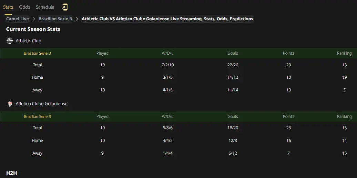The image size is (357, 178).
Task: Click the match title breadcrumb text
Action: [167, 19]
